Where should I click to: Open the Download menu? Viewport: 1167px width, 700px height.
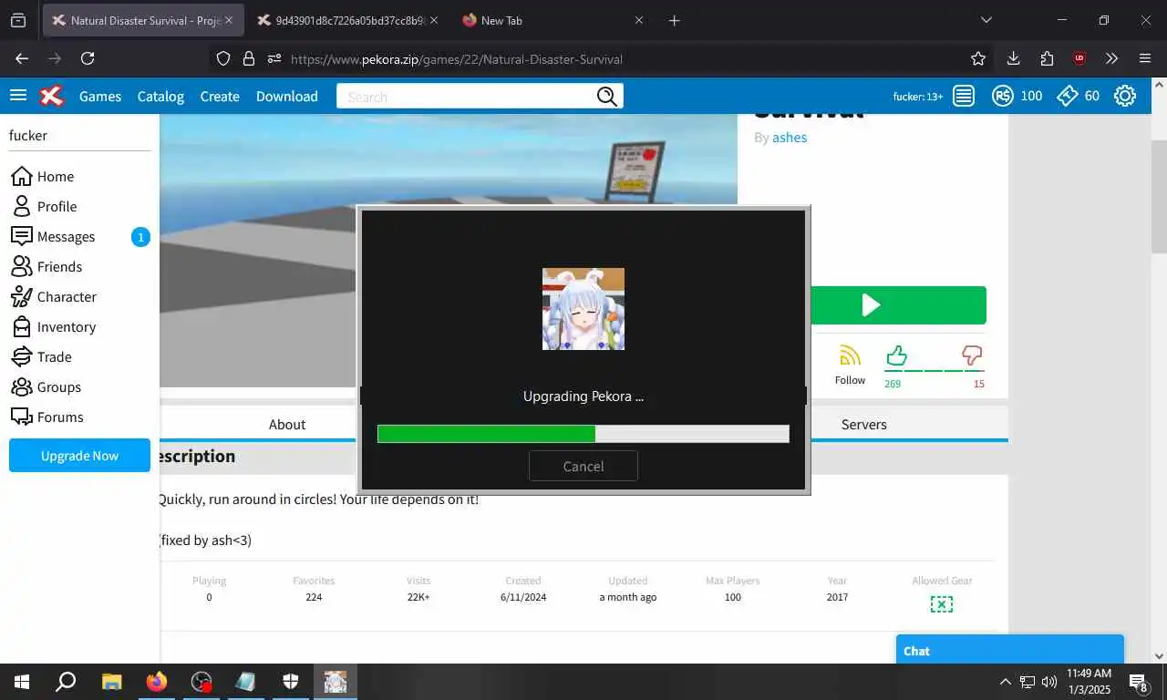(x=287, y=96)
